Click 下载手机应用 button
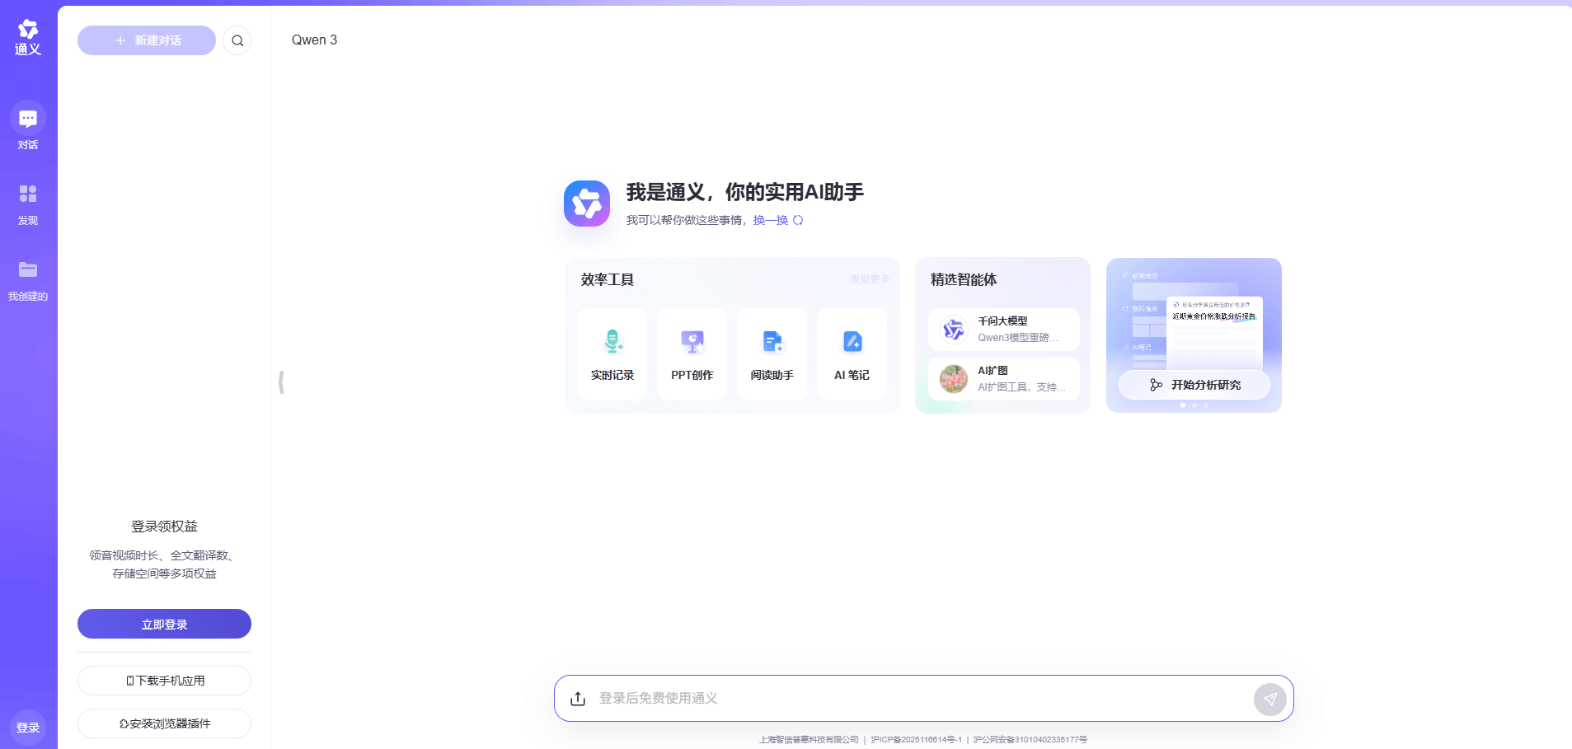Screen dimensions: 1572x749 pos(164,681)
